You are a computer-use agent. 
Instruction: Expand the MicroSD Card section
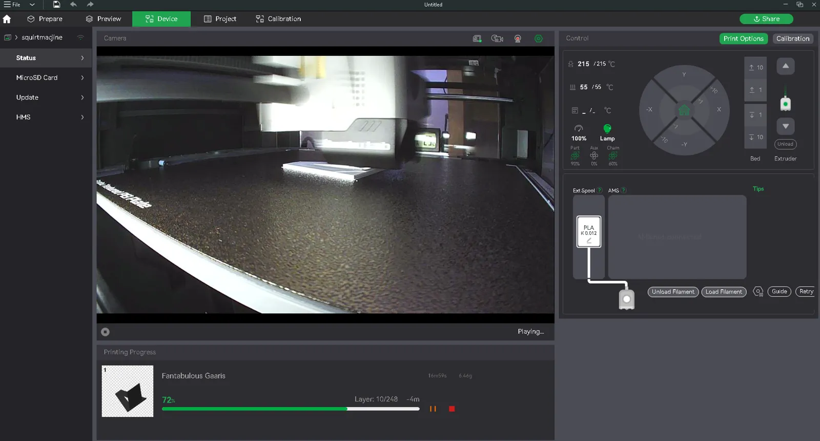[x=46, y=78]
